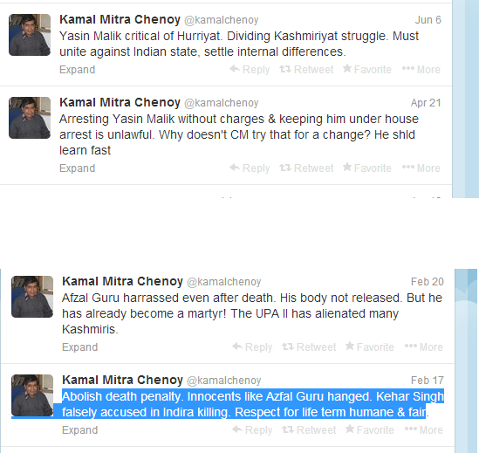
Task: Expand the Feb 17 death penalty tweet
Action: click(79, 430)
